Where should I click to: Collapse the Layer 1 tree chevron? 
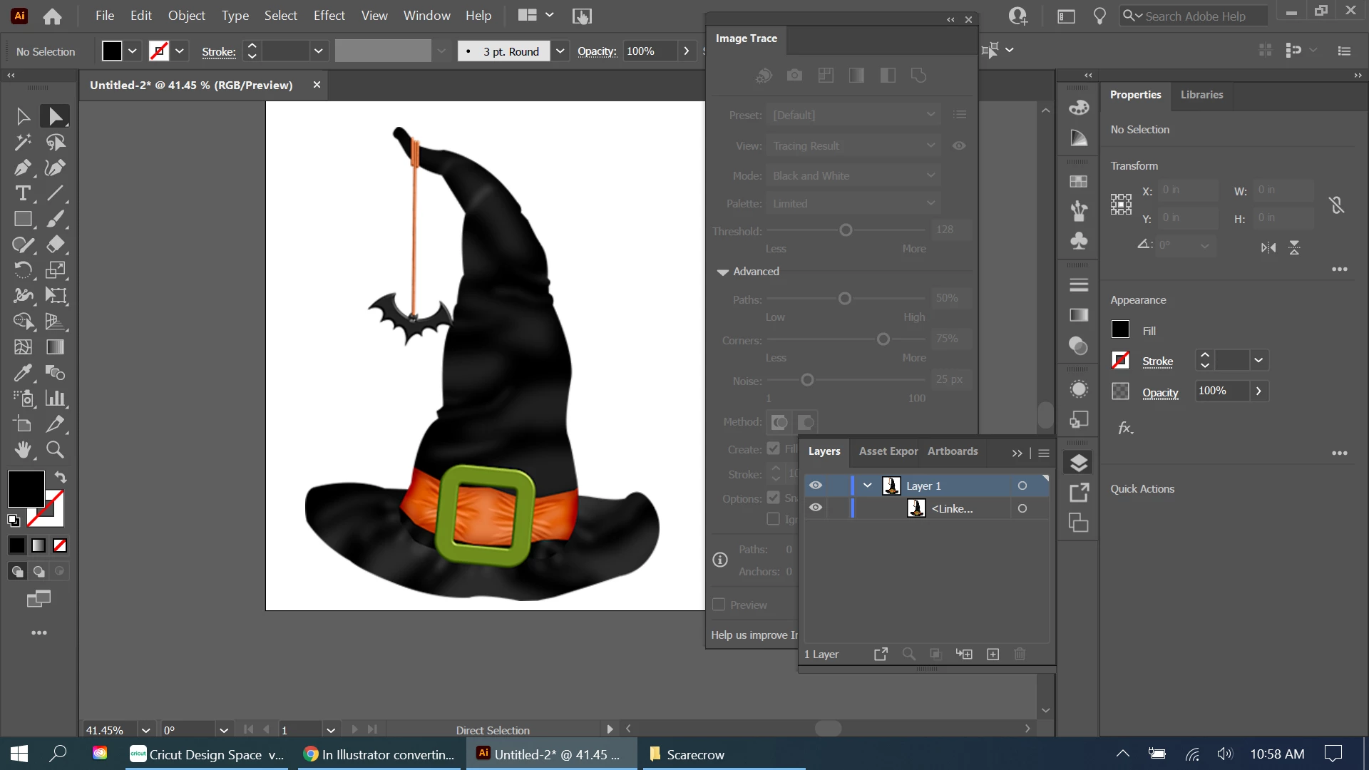click(867, 486)
